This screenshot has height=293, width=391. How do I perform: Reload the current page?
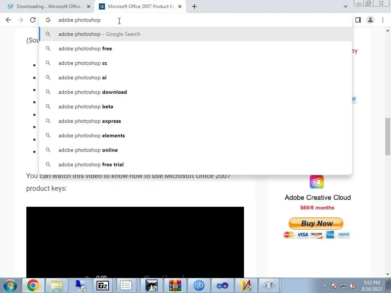click(33, 20)
